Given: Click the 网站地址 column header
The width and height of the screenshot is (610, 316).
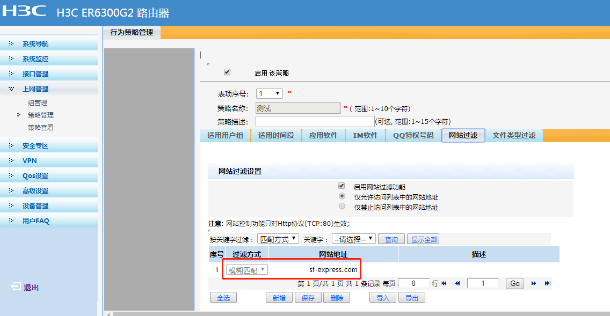Looking at the screenshot, I should (x=333, y=254).
